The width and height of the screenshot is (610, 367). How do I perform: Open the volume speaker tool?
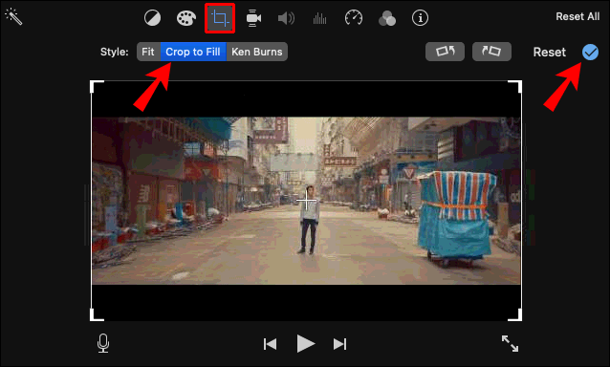click(286, 18)
